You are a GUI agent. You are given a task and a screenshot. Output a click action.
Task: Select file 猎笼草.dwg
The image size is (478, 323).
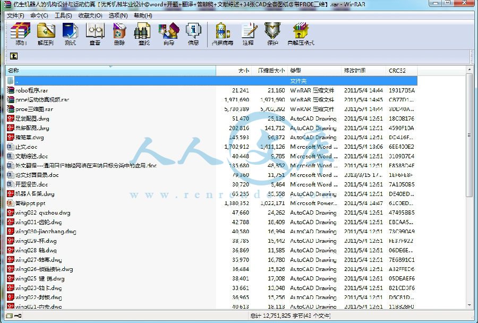30,137
